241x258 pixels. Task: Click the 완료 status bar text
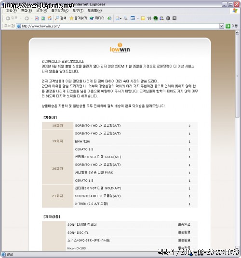pos(10,254)
